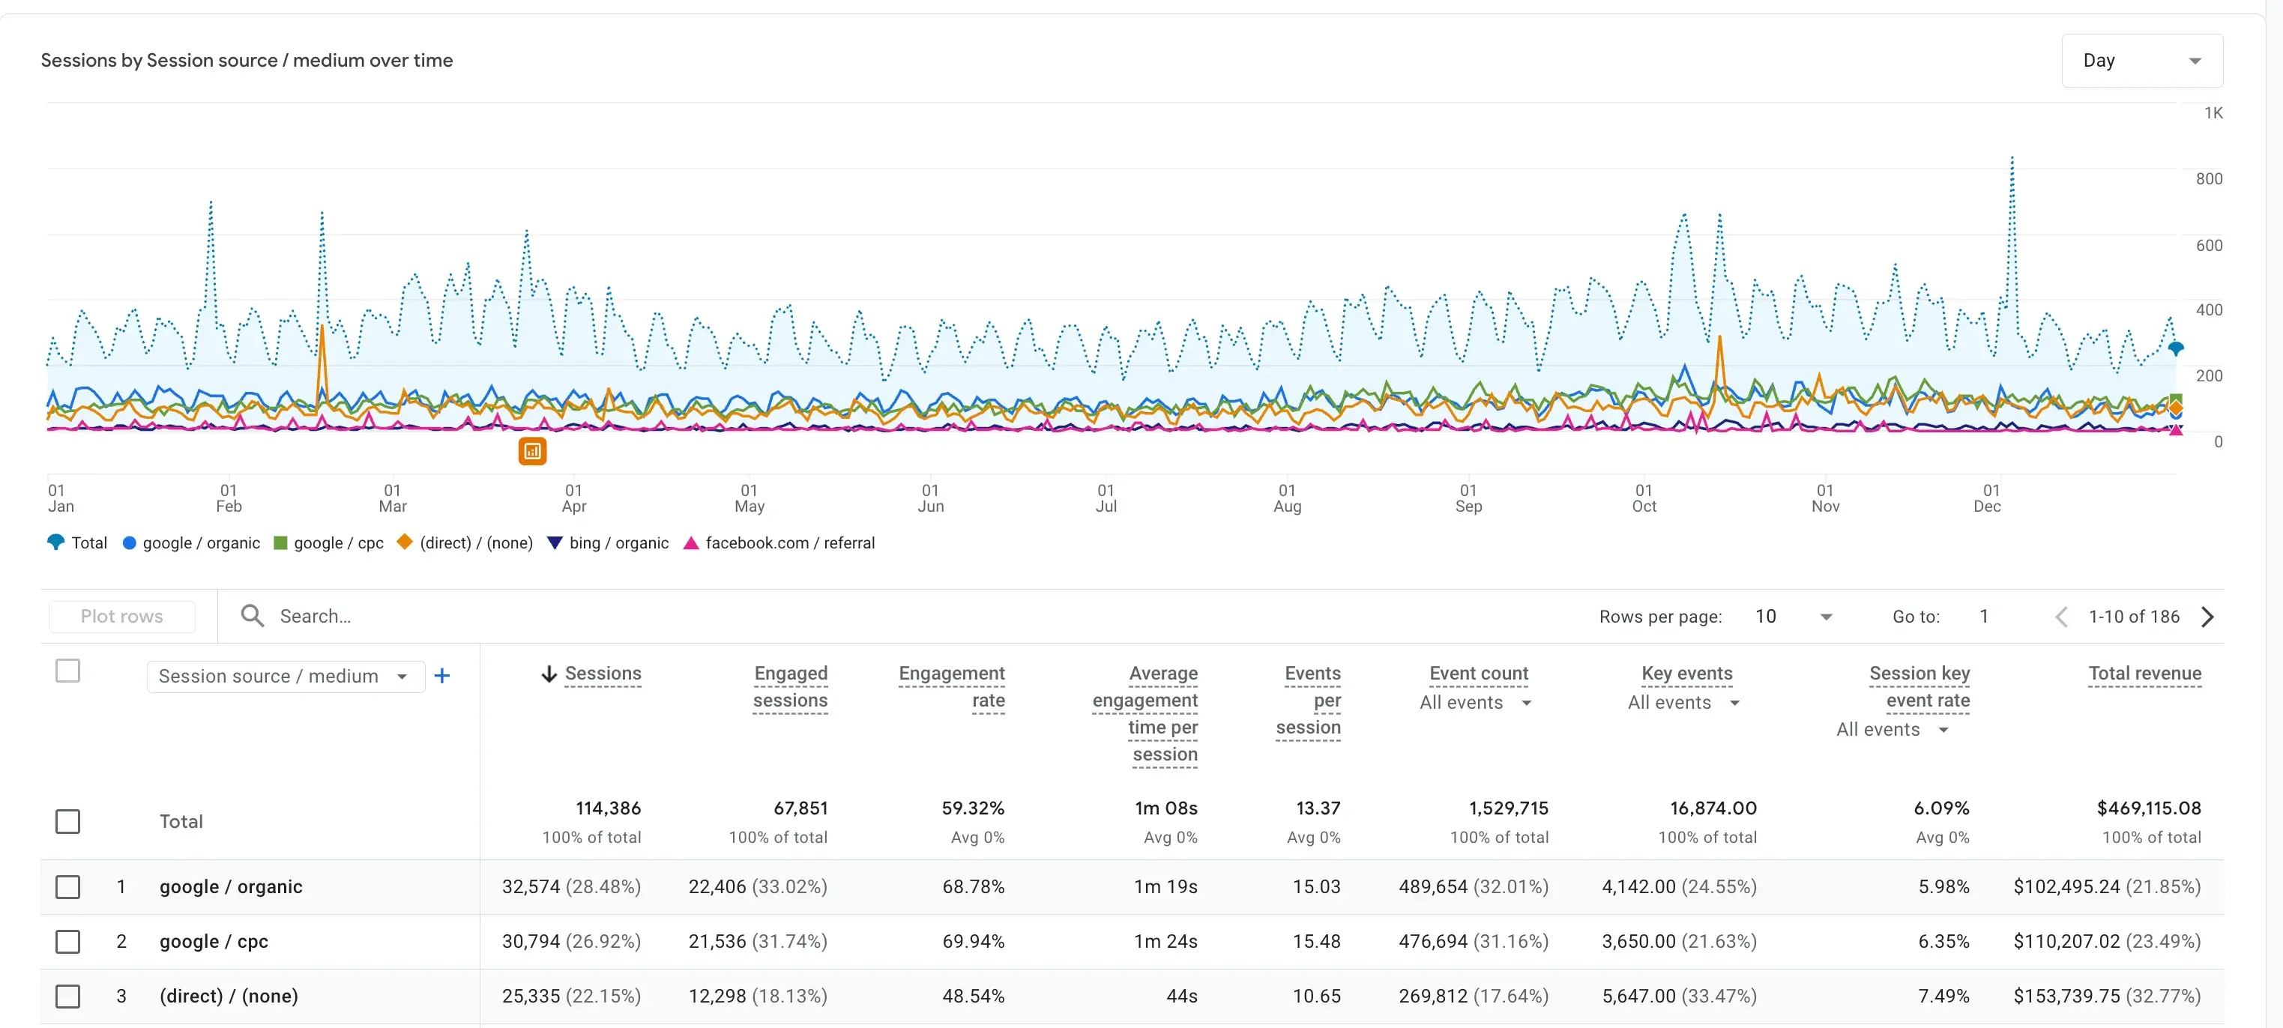
Task: Click the Sessions sort arrow
Action: [x=549, y=674]
